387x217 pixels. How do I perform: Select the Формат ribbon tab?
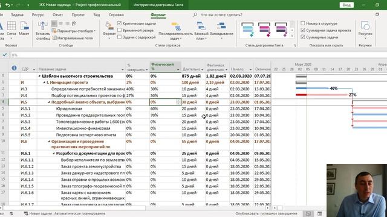click(158, 14)
